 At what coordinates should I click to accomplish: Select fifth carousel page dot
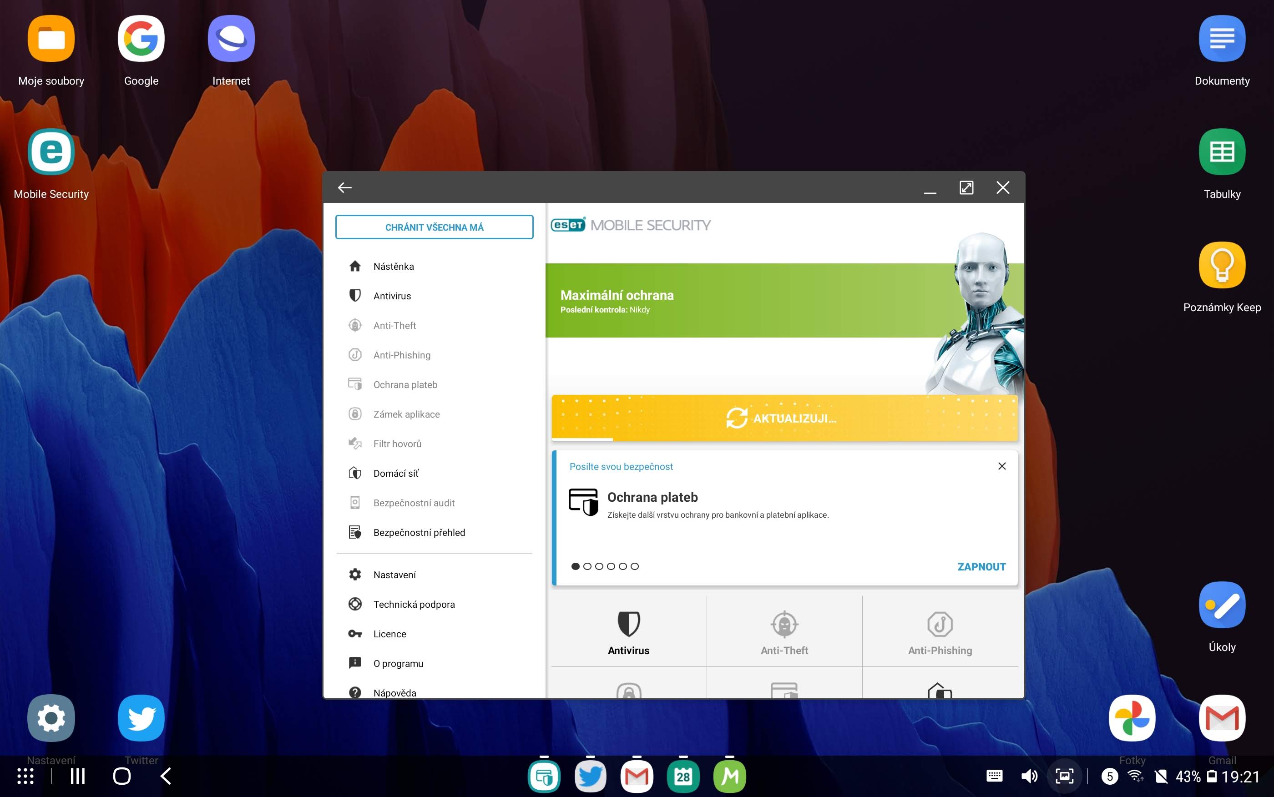[623, 566]
